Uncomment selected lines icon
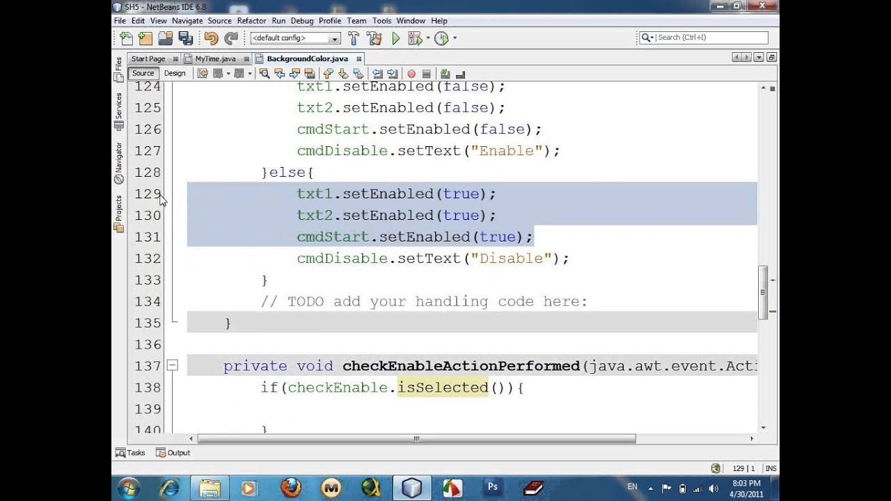891x501 pixels. (461, 73)
